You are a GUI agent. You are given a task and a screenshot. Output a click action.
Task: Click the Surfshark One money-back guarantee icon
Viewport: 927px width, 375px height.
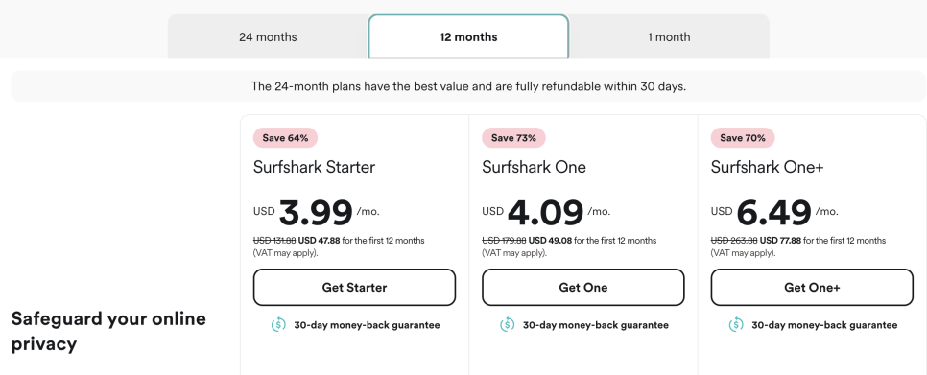tap(508, 325)
